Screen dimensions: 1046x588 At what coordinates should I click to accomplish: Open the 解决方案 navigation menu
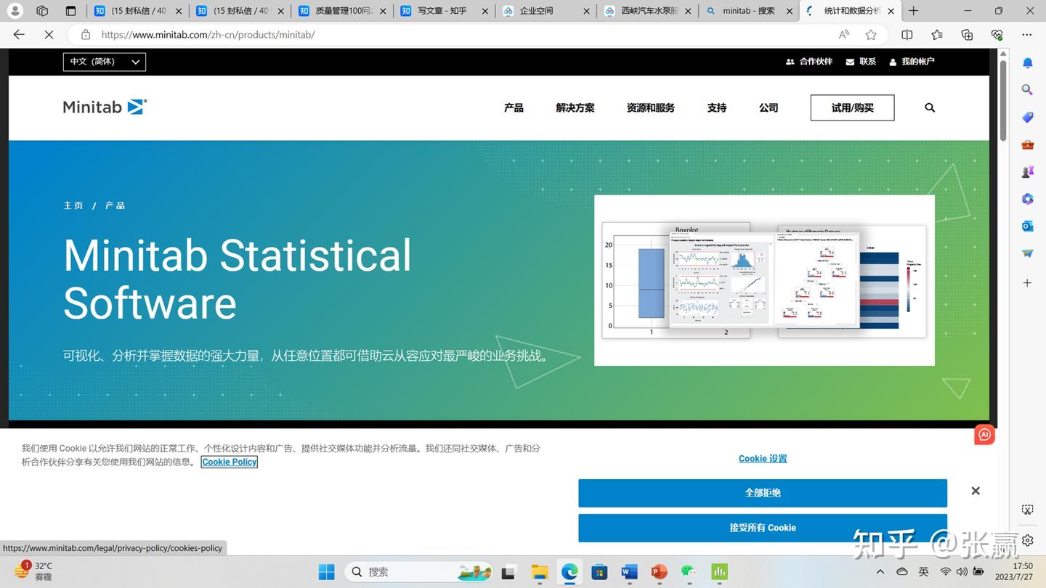[x=575, y=107]
